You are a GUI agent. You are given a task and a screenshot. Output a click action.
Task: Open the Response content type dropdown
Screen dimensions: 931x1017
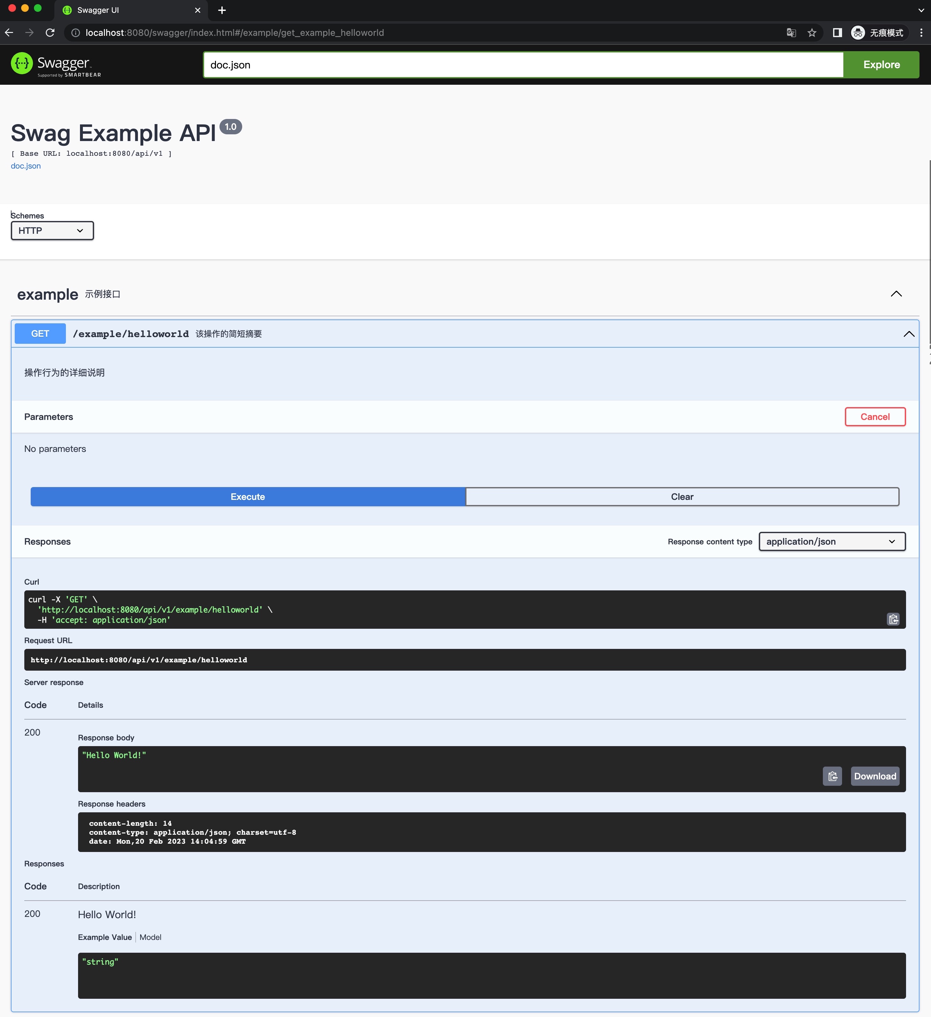(x=831, y=541)
